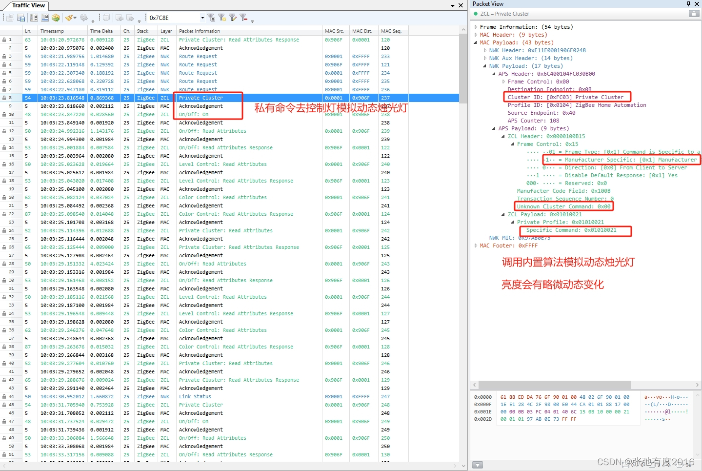
Task: Click the small down-arrow button below the hex dump
Action: 478,465
